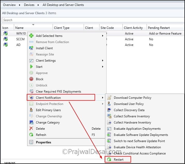Screen dimensions: 185x164
Task: Open Devices in the breadcrumb path
Action: tap(29, 5)
